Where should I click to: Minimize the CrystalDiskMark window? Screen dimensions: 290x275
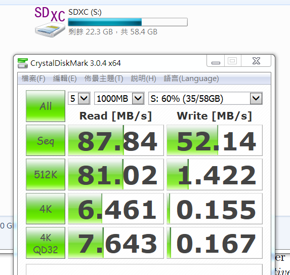[216, 61]
